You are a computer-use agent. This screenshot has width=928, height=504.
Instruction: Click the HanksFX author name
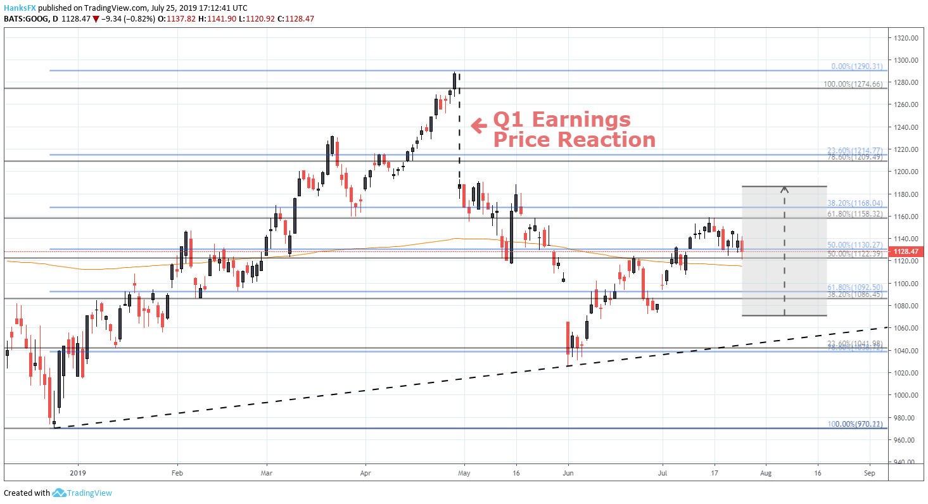pos(21,8)
